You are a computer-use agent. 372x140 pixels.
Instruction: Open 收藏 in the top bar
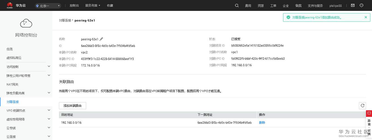110,5
